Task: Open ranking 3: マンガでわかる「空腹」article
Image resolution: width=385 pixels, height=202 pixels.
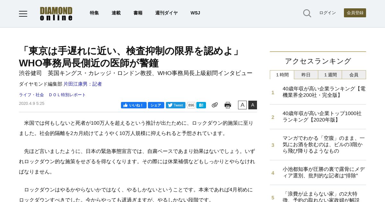Action: pos(324,145)
